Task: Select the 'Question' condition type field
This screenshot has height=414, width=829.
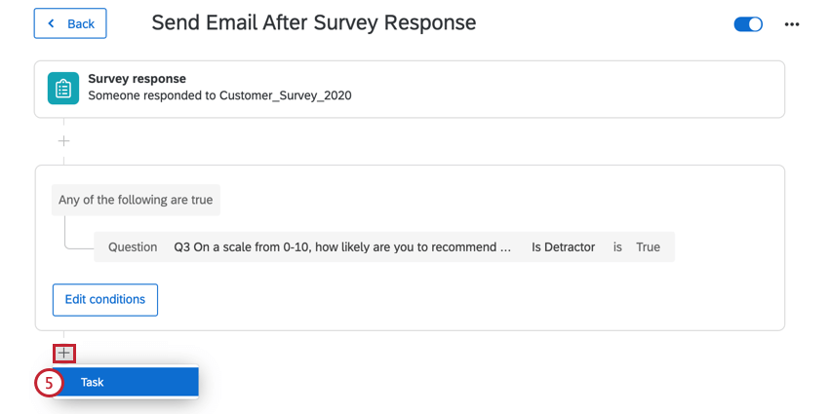Action: 133,247
